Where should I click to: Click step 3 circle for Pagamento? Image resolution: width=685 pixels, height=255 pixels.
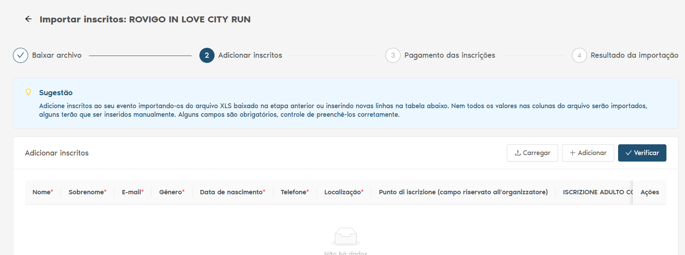click(393, 55)
